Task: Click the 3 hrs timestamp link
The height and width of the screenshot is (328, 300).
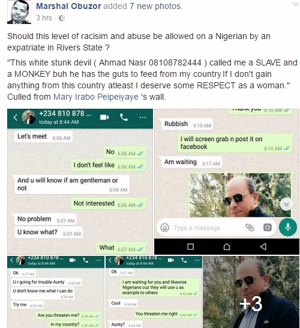Action: (x=44, y=18)
